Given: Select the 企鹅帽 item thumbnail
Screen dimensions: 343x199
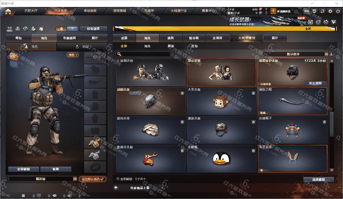Looking at the screenshot, I should [x=221, y=159].
